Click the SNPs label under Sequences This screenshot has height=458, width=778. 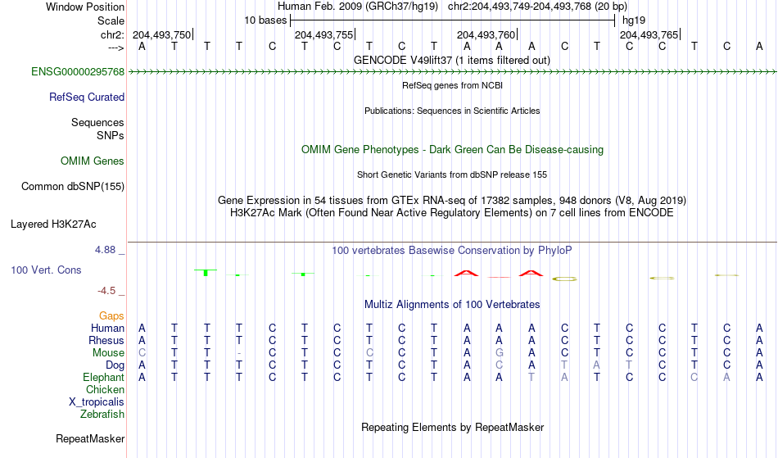(111, 135)
